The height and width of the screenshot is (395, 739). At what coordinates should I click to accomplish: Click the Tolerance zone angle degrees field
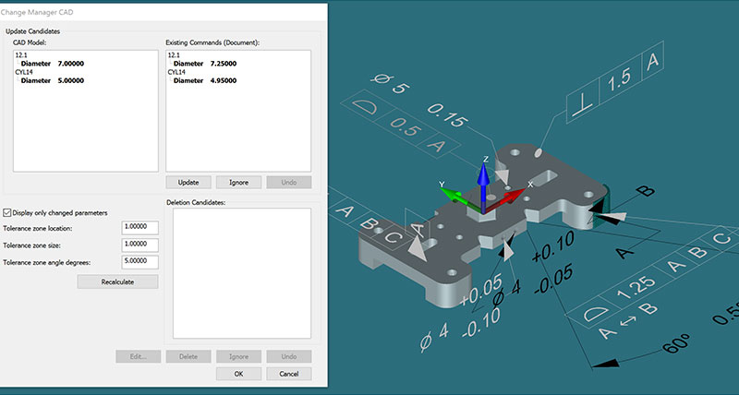pyautogui.click(x=139, y=262)
